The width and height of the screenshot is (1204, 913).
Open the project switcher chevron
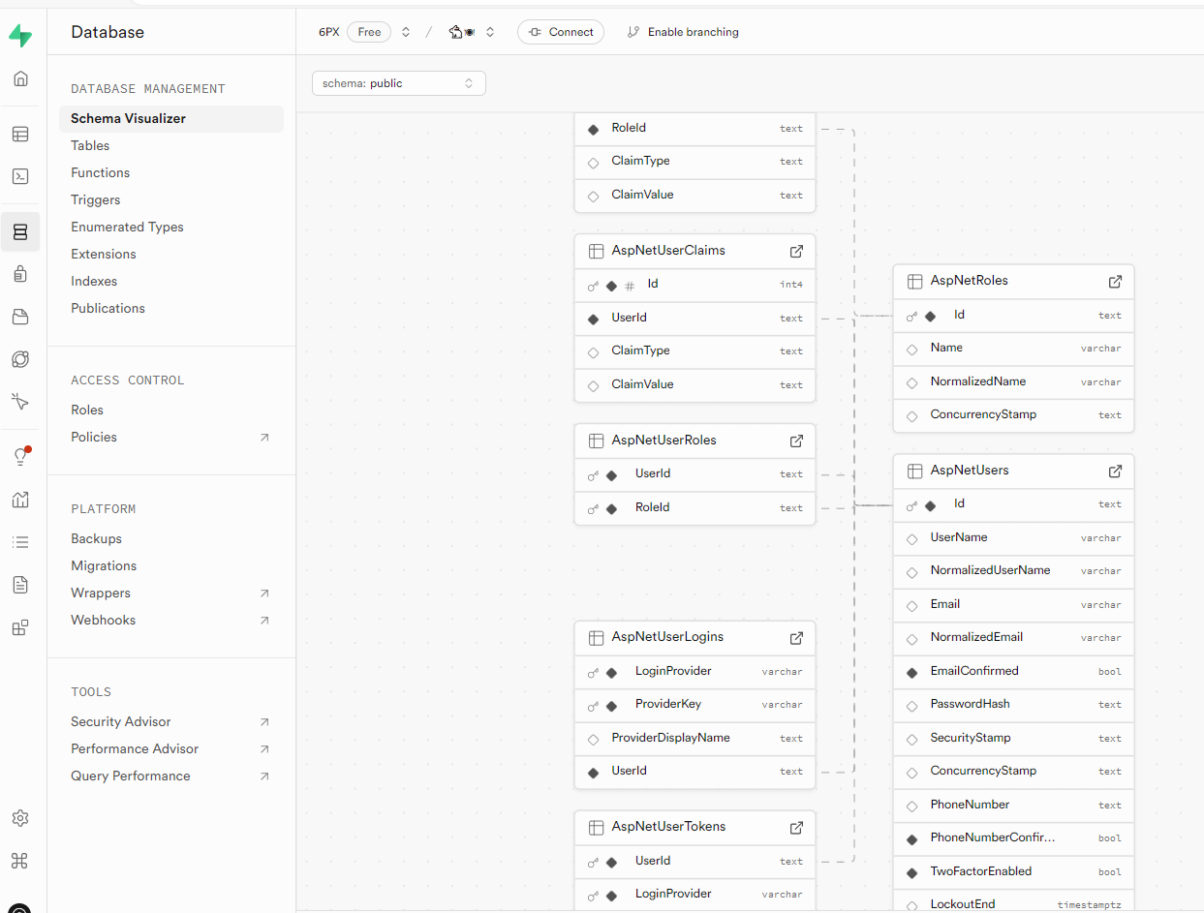[490, 31]
